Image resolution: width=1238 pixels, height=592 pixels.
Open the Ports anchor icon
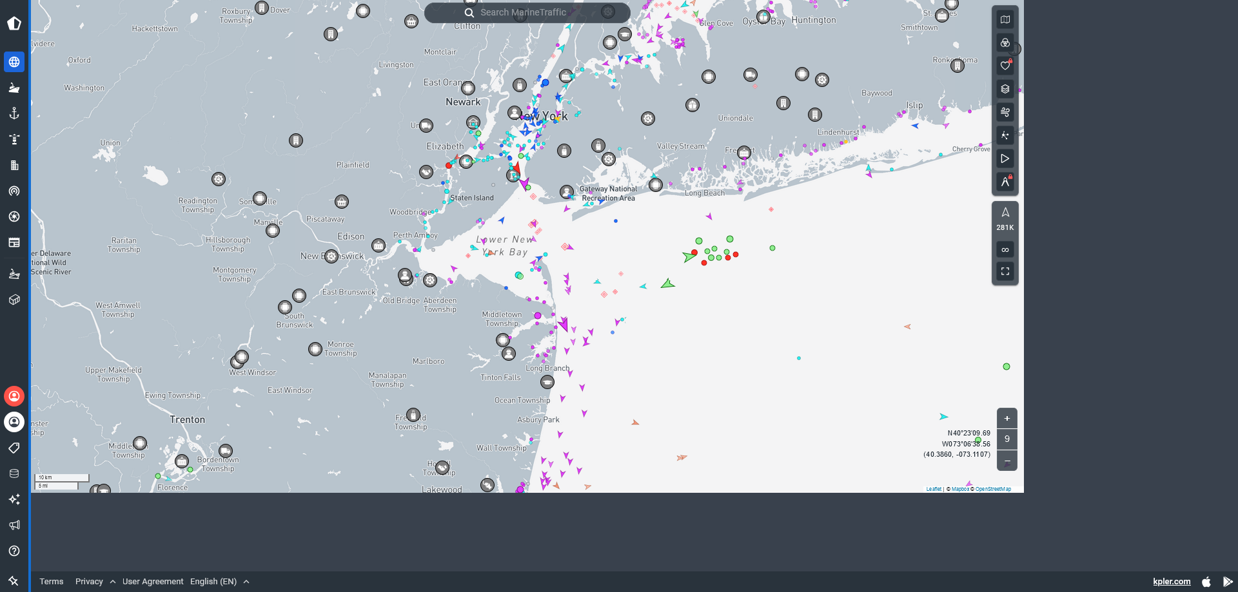(x=14, y=113)
